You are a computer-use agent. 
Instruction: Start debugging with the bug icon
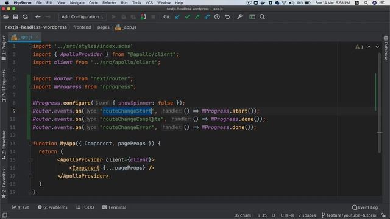(x=124, y=17)
